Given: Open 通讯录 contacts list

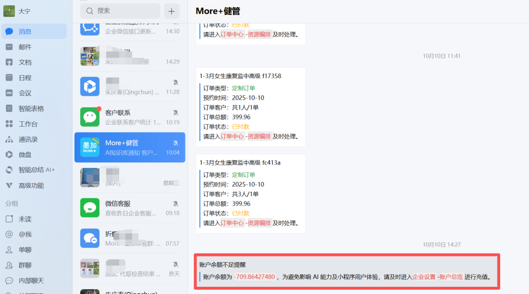Looking at the screenshot, I should [28, 139].
